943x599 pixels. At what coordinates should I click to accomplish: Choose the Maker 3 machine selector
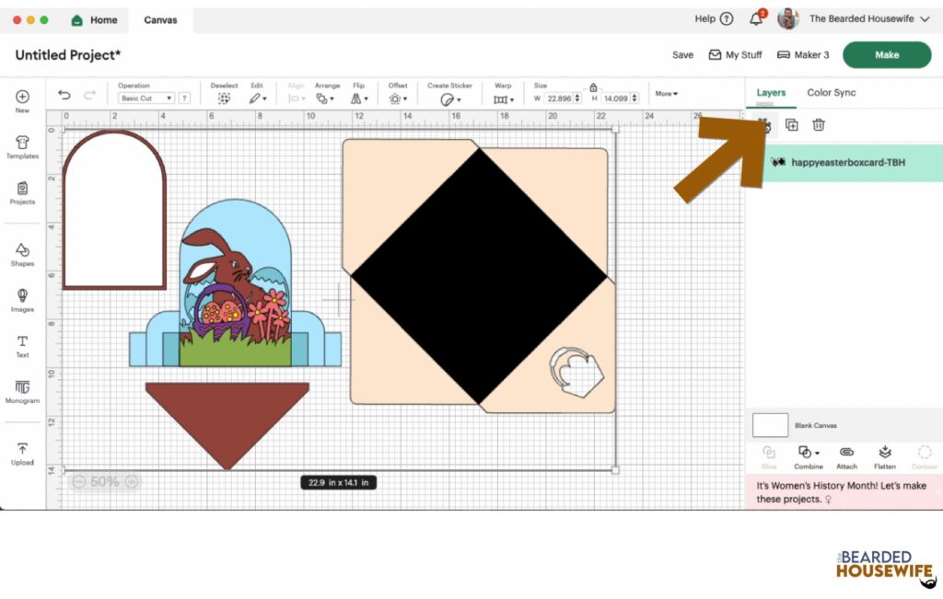[803, 54]
